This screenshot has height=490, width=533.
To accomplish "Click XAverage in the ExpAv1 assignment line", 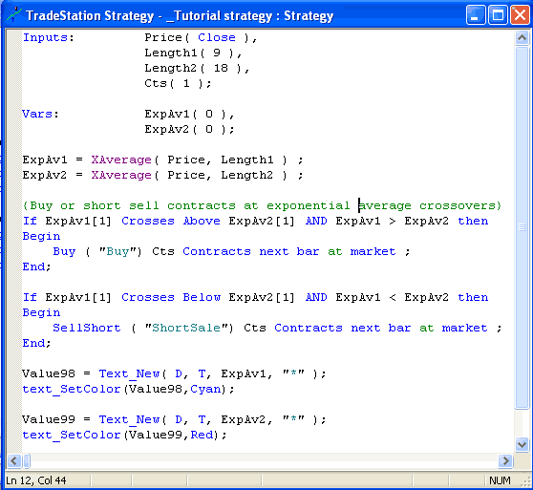I will pos(121,160).
